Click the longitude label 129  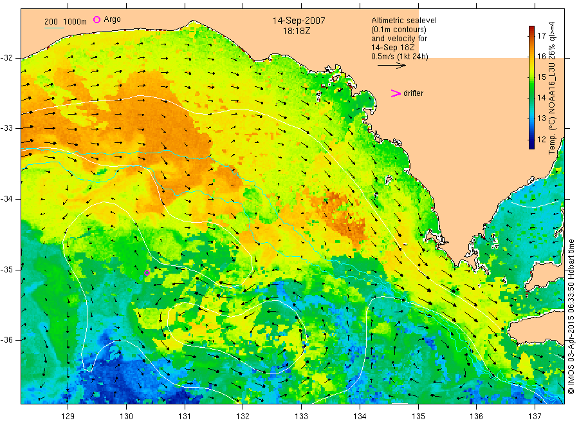(x=68, y=417)
